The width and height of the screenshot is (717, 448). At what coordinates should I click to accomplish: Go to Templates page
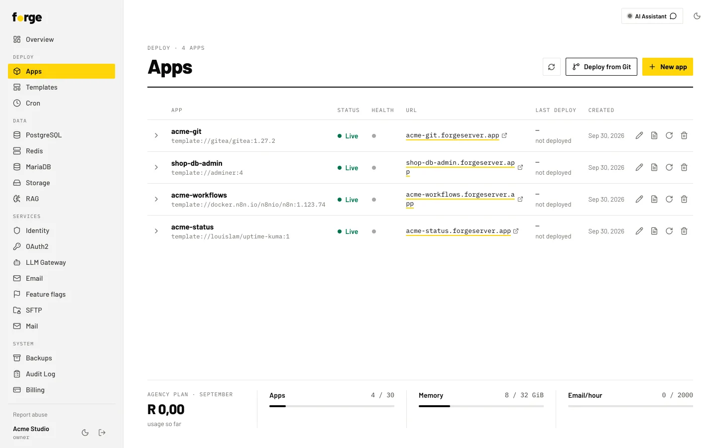tap(62, 87)
